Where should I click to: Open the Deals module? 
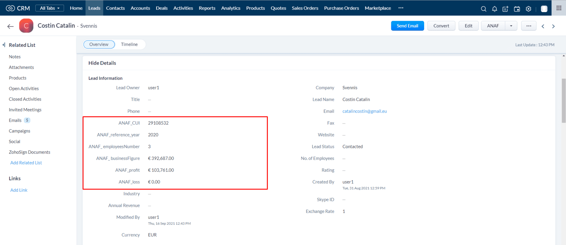tap(162, 8)
